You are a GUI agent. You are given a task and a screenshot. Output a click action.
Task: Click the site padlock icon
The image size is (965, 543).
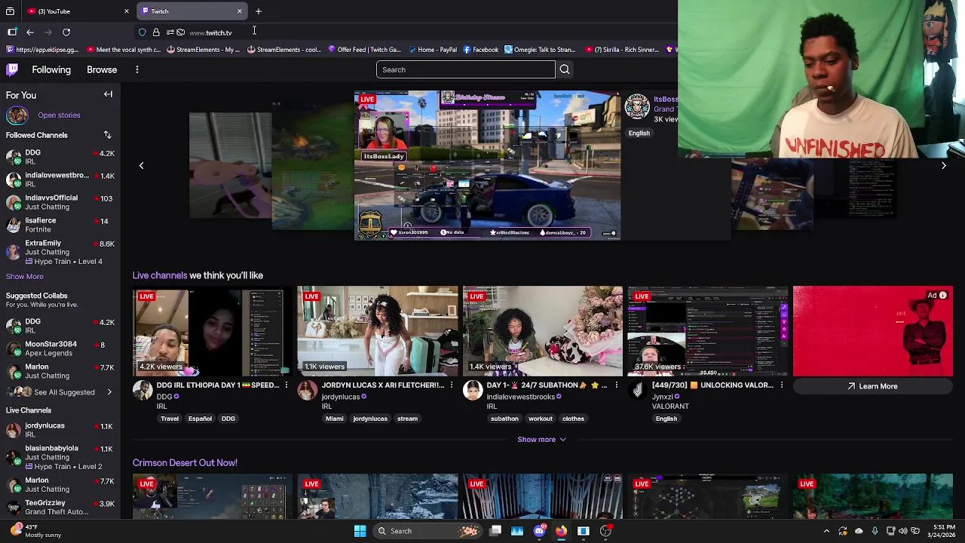156,32
